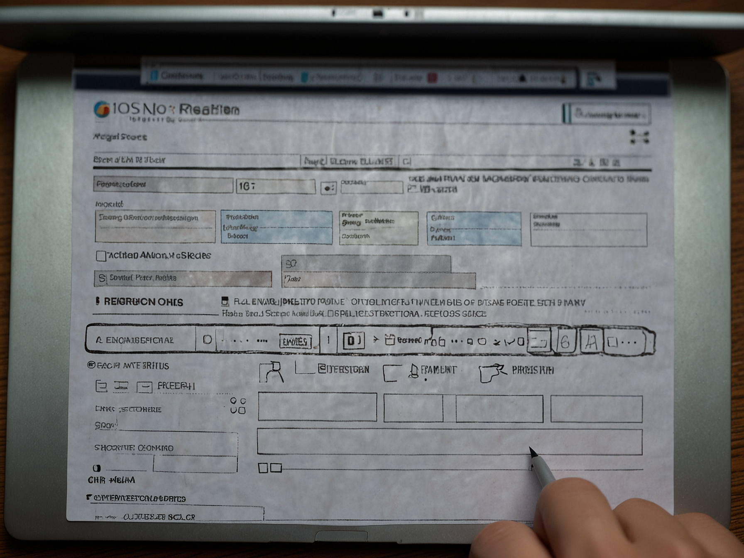
Task: Click the pointing hand icon beside PRRISKIH
Action: point(492,372)
